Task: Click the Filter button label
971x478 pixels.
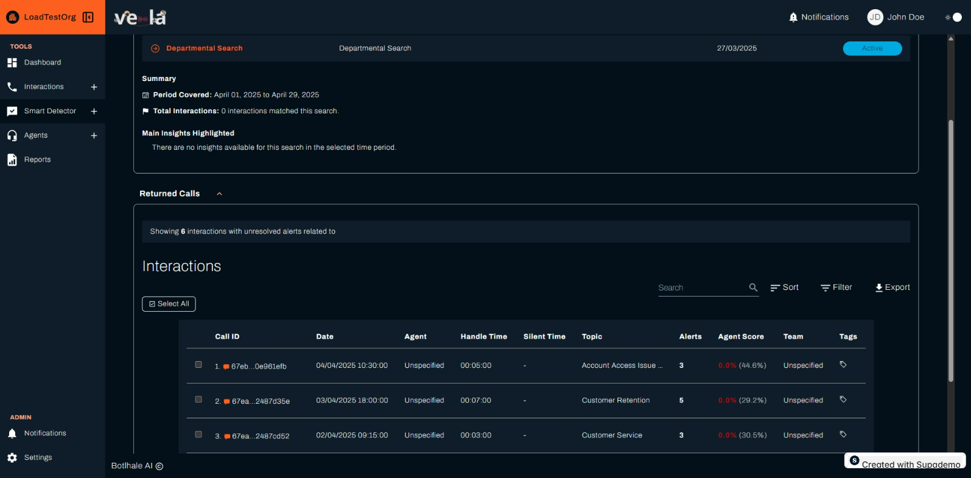Action: pyautogui.click(x=843, y=287)
